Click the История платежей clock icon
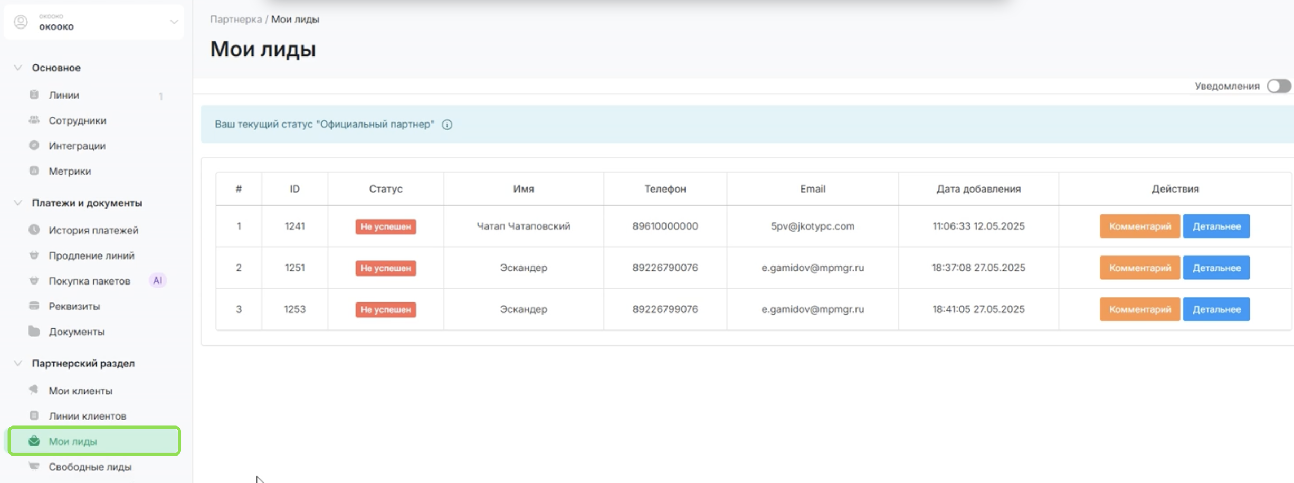1294x483 pixels. tap(34, 230)
